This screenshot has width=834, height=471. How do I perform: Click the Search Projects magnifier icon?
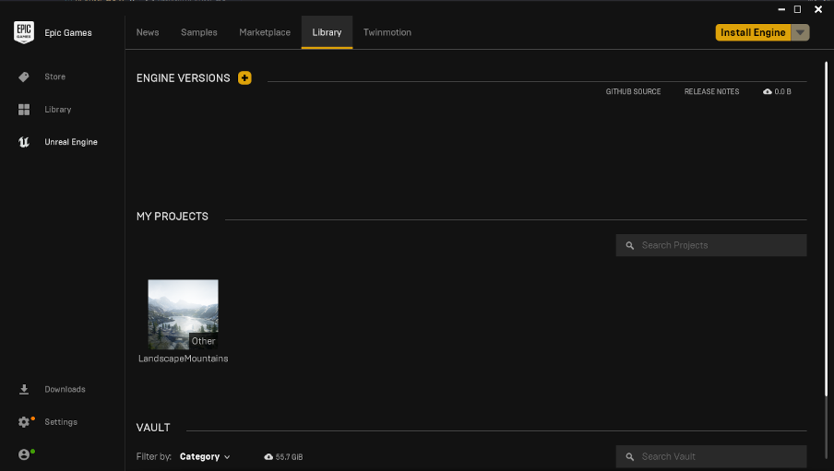[630, 245]
